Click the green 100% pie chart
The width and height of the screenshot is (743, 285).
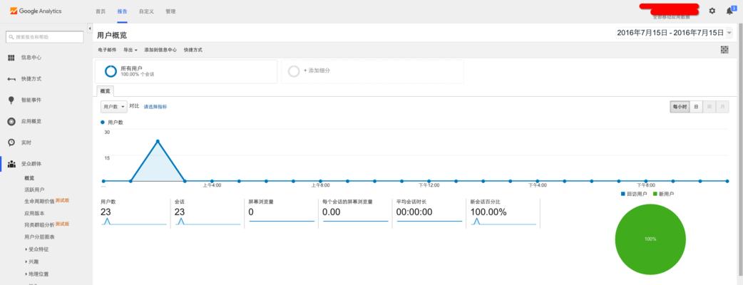click(650, 239)
